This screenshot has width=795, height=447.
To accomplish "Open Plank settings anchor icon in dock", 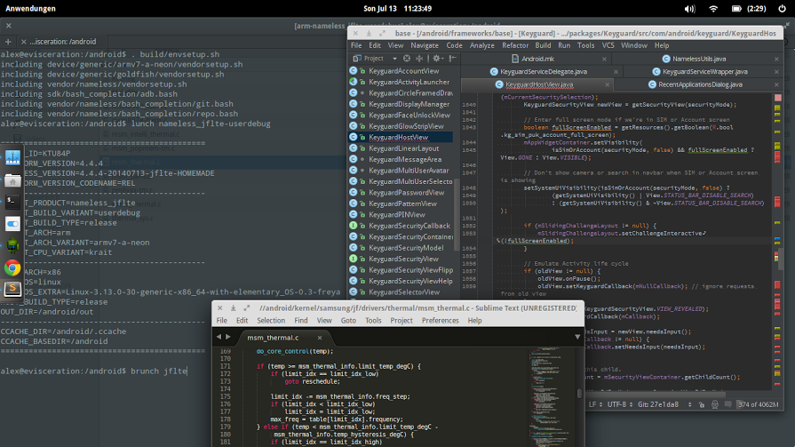I will point(12,158).
